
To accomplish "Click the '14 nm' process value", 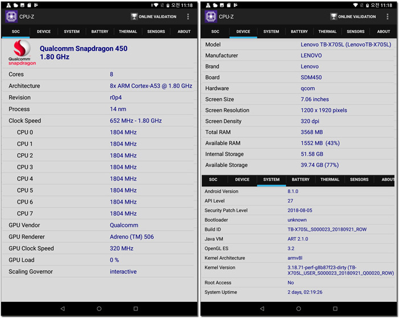I will (118, 109).
